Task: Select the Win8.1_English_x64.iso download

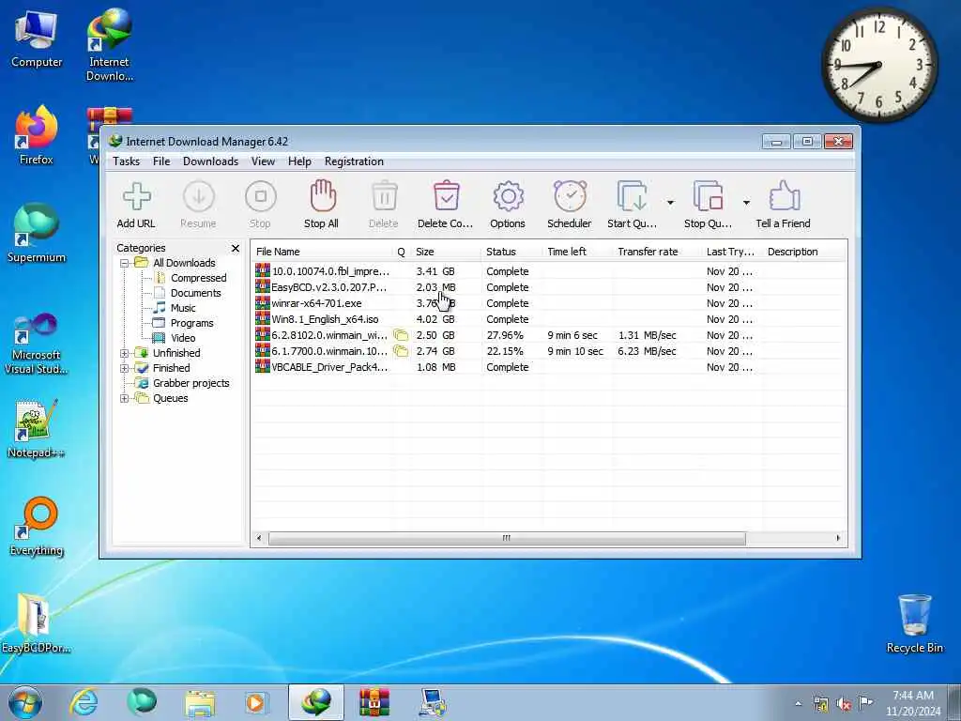Action: click(548, 319)
